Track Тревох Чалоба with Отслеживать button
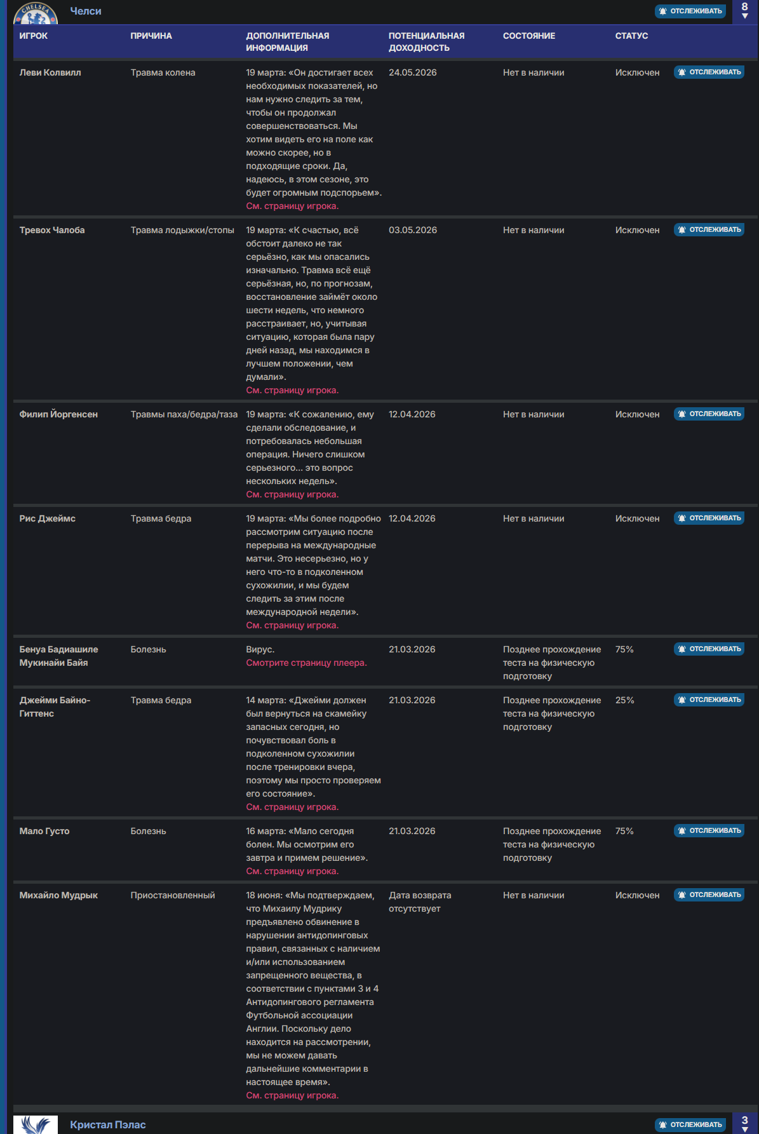759x1134 pixels. click(x=709, y=230)
